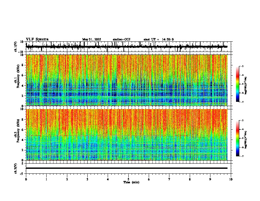This screenshot has width=260, height=201.
Task: Click the ch.2 spectrogram color scale bar
Action: [x=238, y=138]
